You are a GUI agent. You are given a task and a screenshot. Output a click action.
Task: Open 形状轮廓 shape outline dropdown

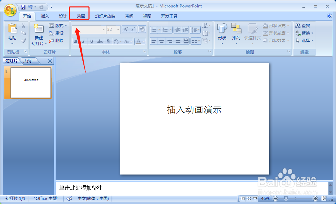pos(276,33)
